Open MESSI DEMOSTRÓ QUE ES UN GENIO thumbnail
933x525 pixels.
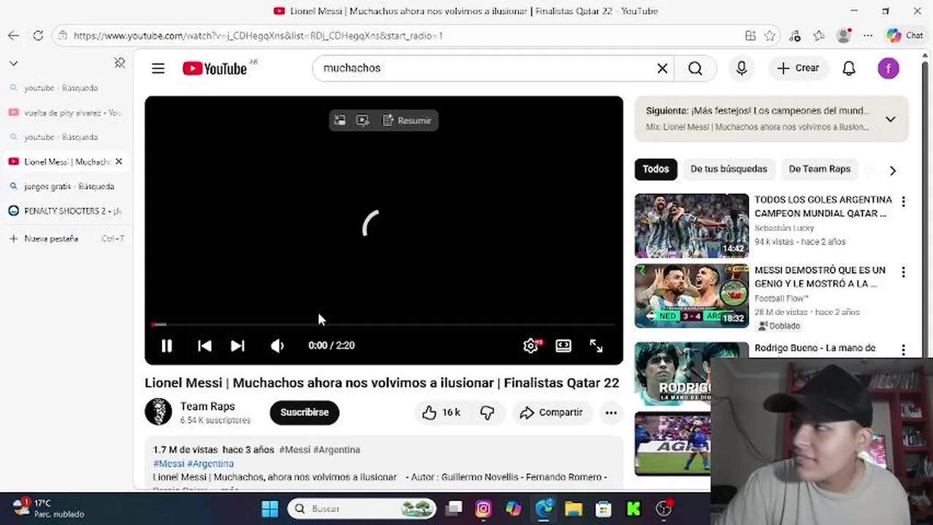pos(691,296)
